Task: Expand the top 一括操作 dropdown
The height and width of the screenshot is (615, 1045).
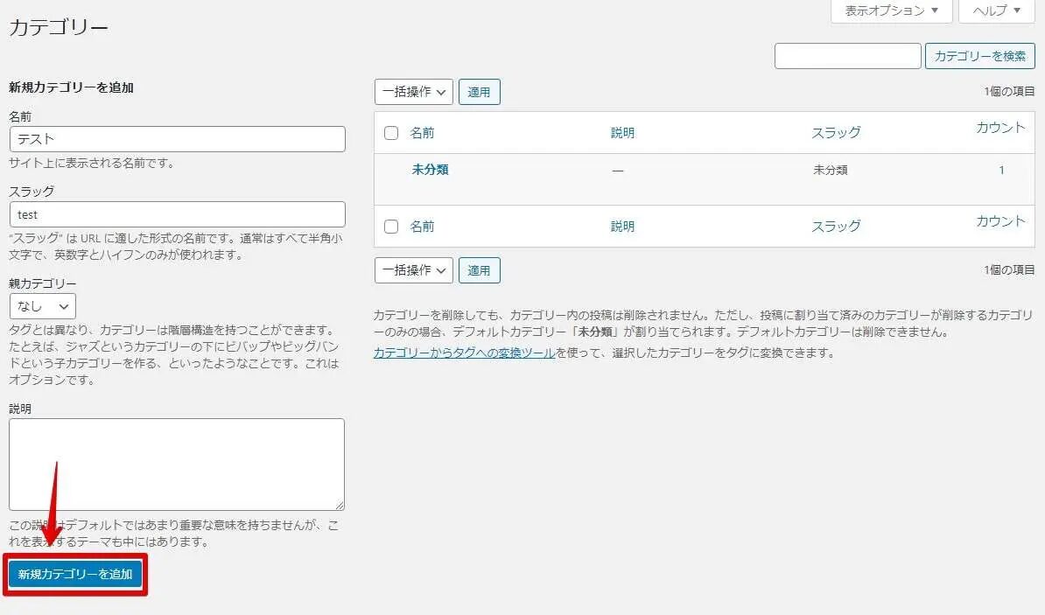Action: pyautogui.click(x=414, y=92)
